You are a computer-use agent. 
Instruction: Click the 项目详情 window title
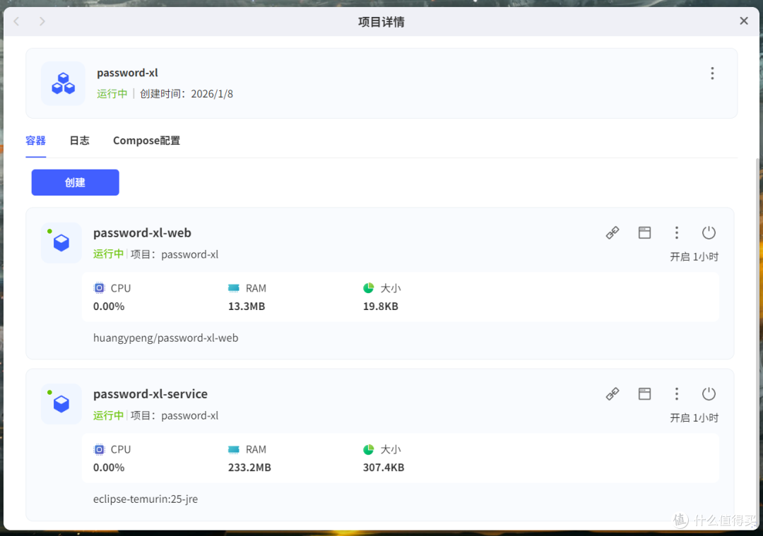coord(381,22)
